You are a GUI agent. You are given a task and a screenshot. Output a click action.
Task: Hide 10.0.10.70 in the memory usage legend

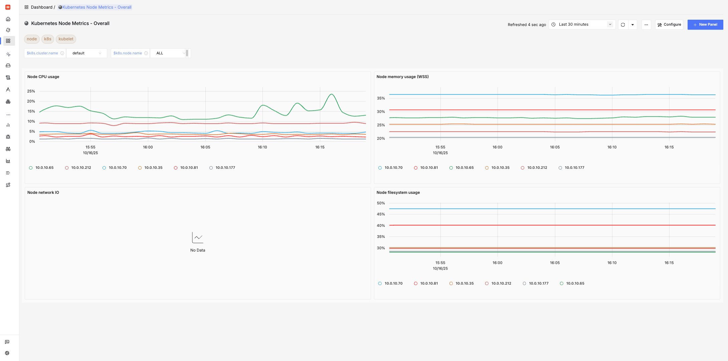(x=393, y=167)
